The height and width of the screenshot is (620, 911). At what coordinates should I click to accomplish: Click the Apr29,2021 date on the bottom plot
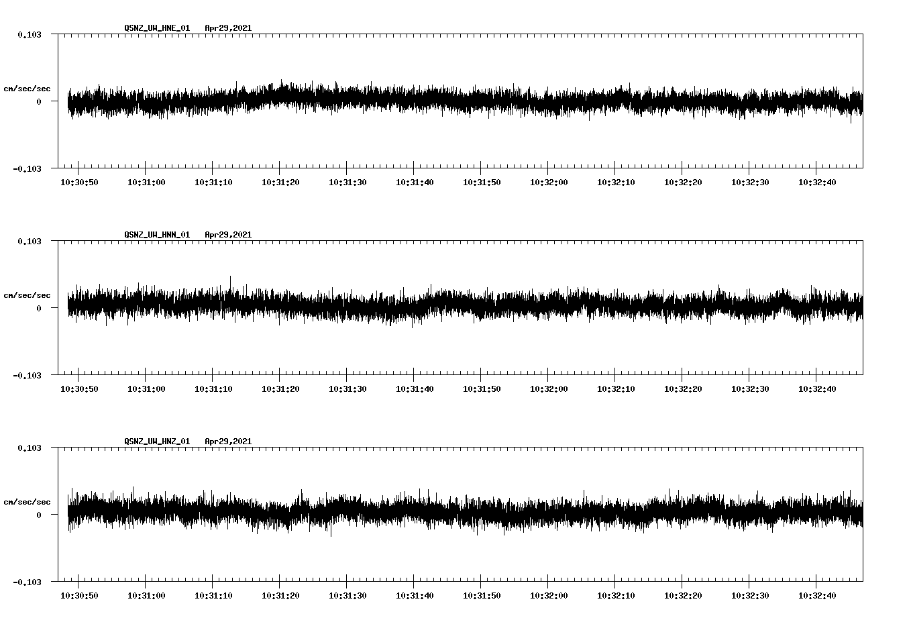[228, 441]
